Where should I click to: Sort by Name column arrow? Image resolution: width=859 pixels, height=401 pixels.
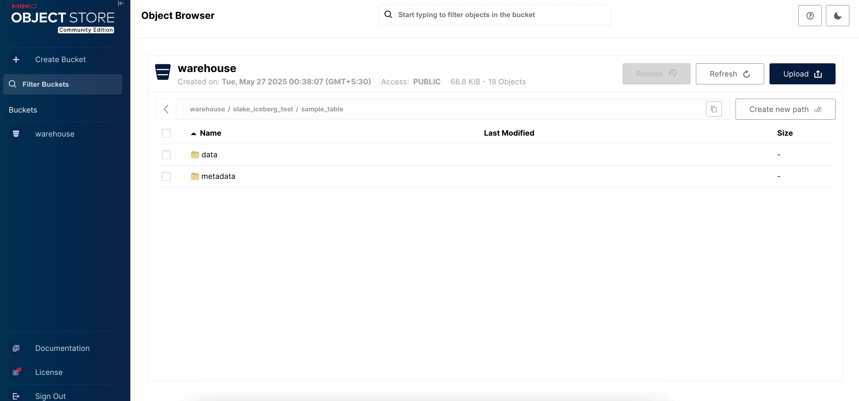193,134
